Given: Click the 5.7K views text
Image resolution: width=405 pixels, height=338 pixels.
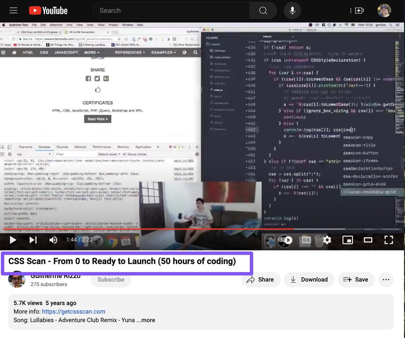Looking at the screenshot, I should coord(28,303).
